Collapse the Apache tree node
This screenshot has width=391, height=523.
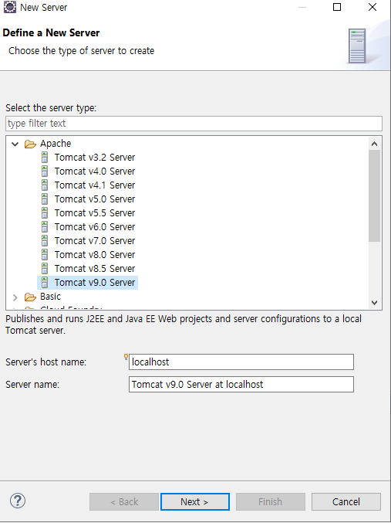(x=15, y=144)
